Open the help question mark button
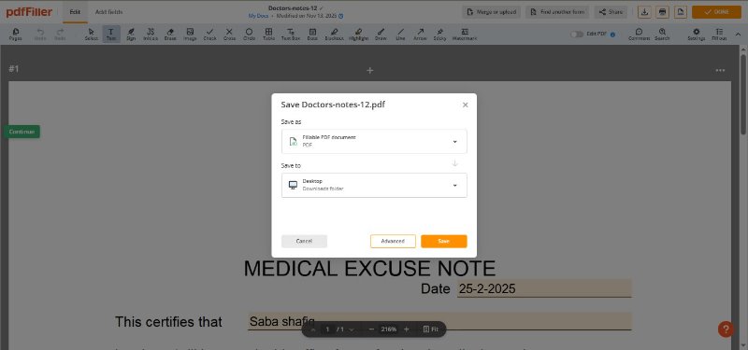This screenshot has width=748, height=350. tap(726, 329)
